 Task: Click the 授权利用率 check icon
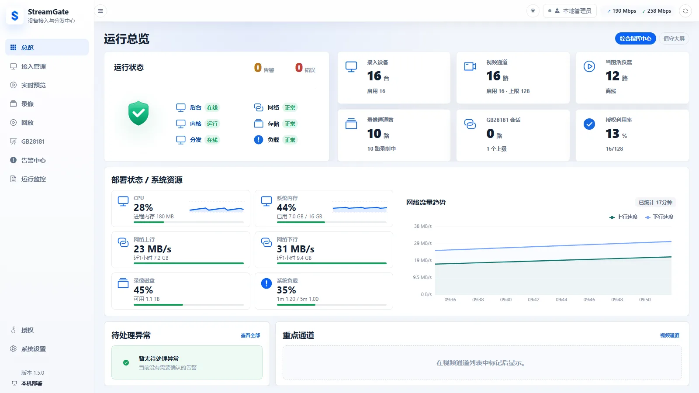tap(589, 124)
